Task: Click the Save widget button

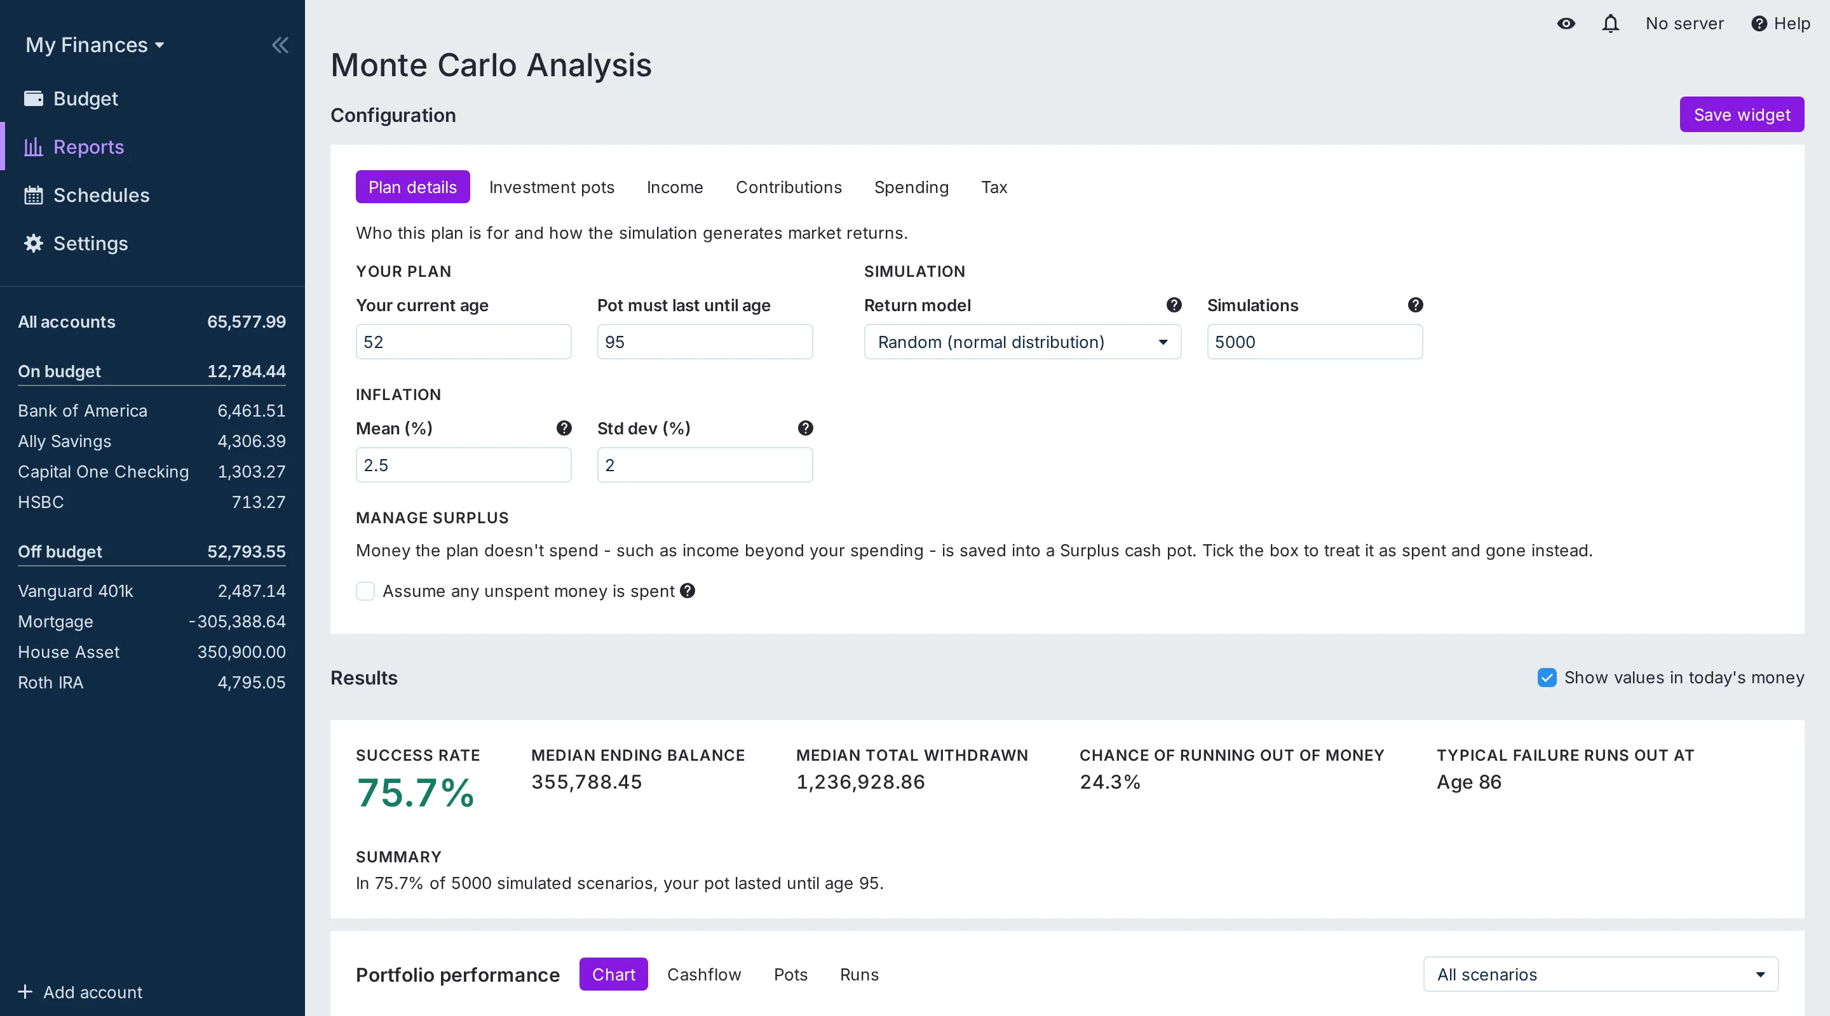Action: tap(1741, 115)
